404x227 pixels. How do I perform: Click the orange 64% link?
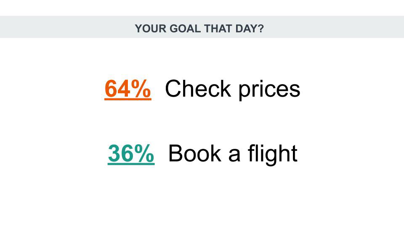tap(128, 89)
